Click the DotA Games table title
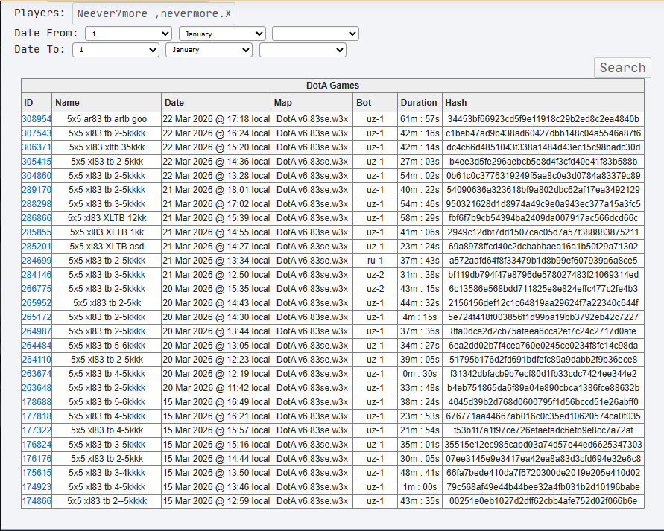The height and width of the screenshot is (531, 664). click(x=332, y=86)
